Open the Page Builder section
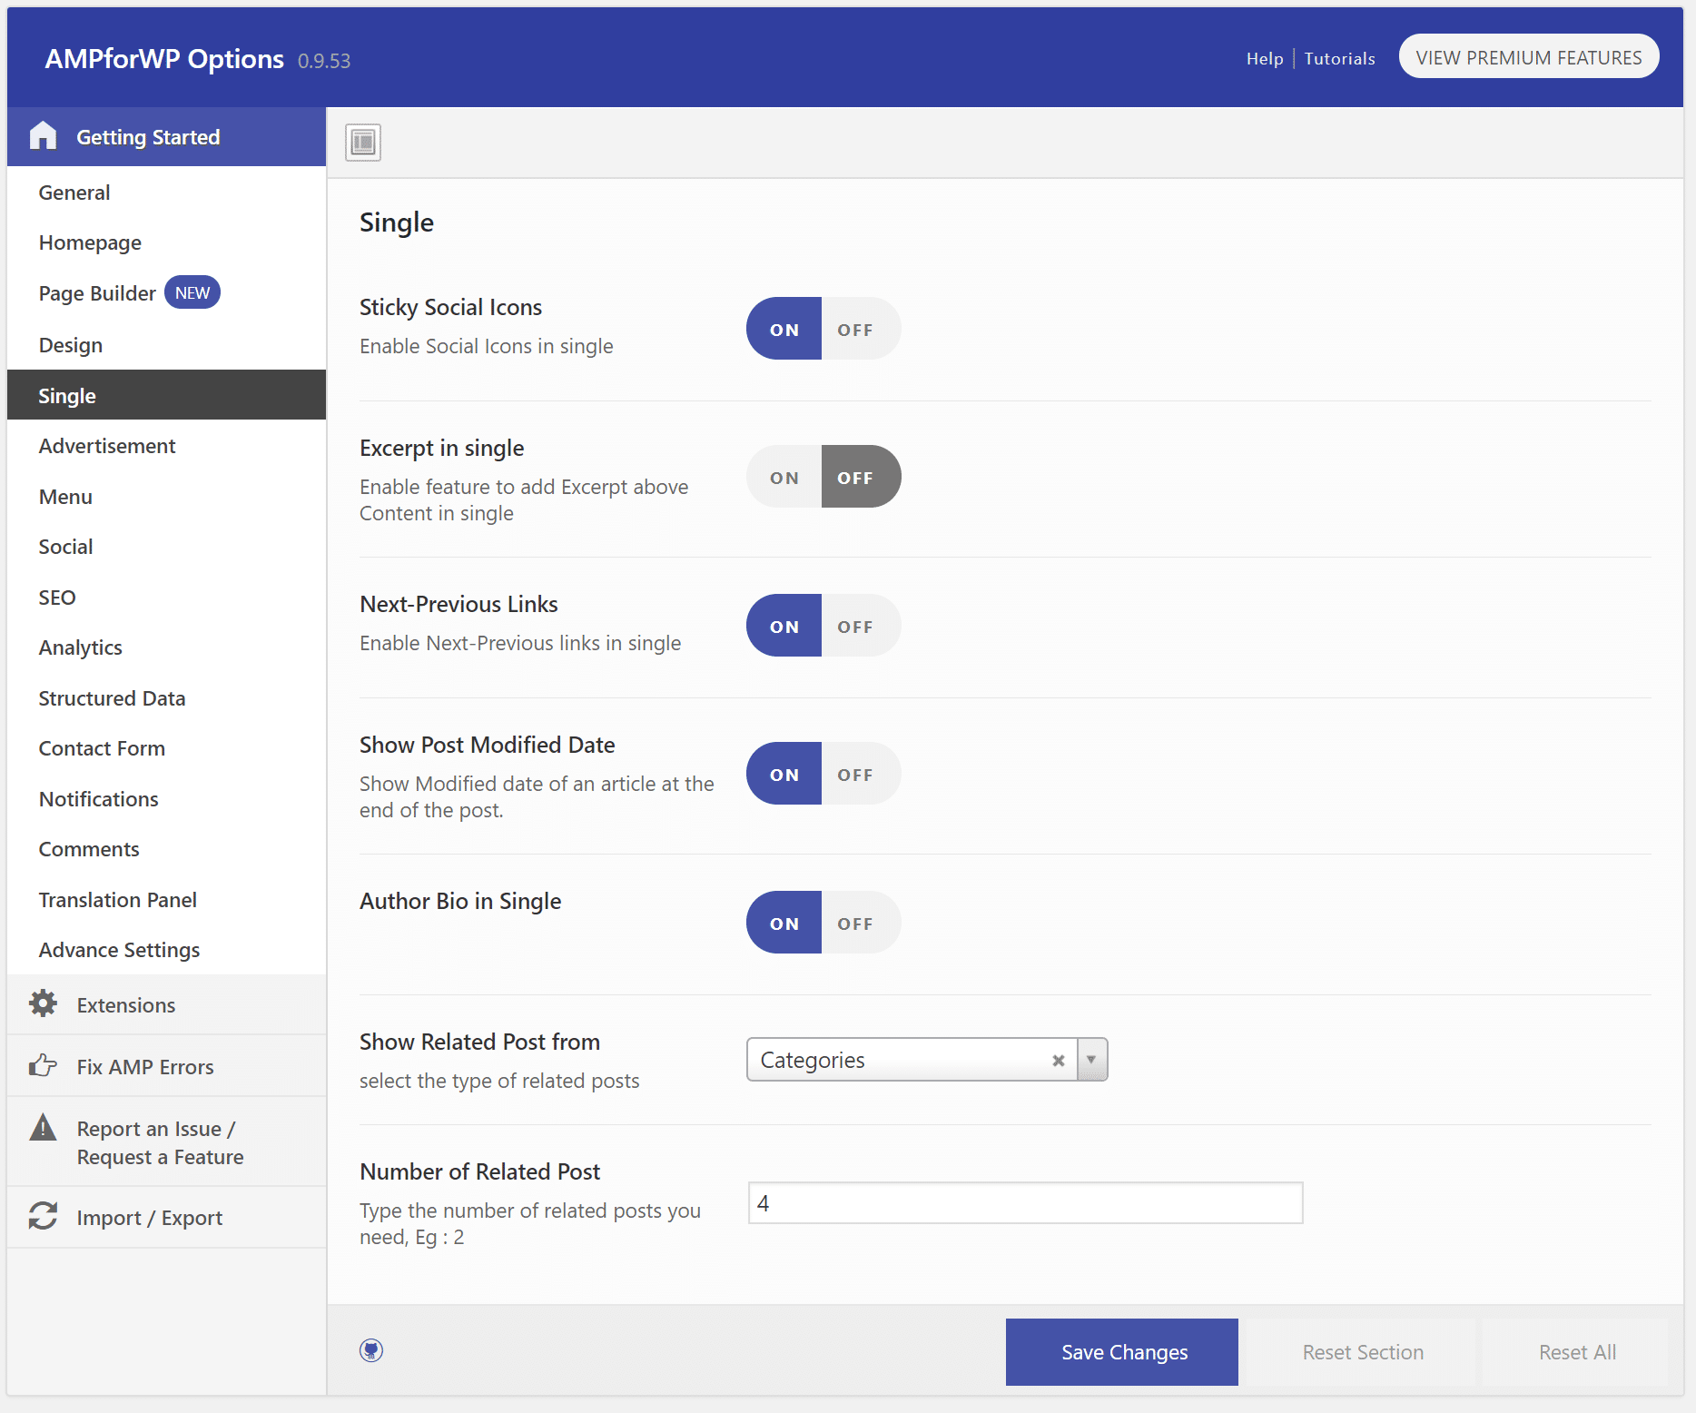 97,293
